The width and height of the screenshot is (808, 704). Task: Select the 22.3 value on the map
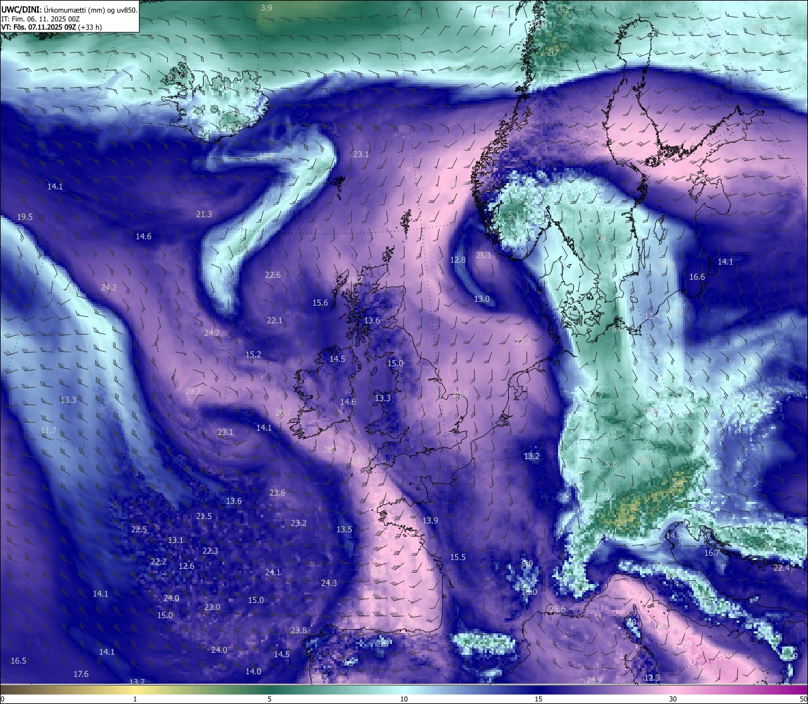point(210,551)
